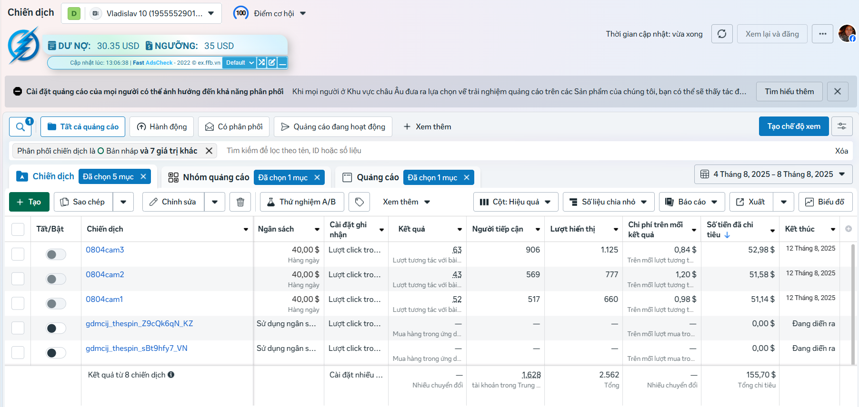Select the 'Có phân phối' view

click(234, 127)
